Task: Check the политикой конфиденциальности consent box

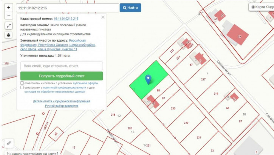Action: (x=22, y=88)
